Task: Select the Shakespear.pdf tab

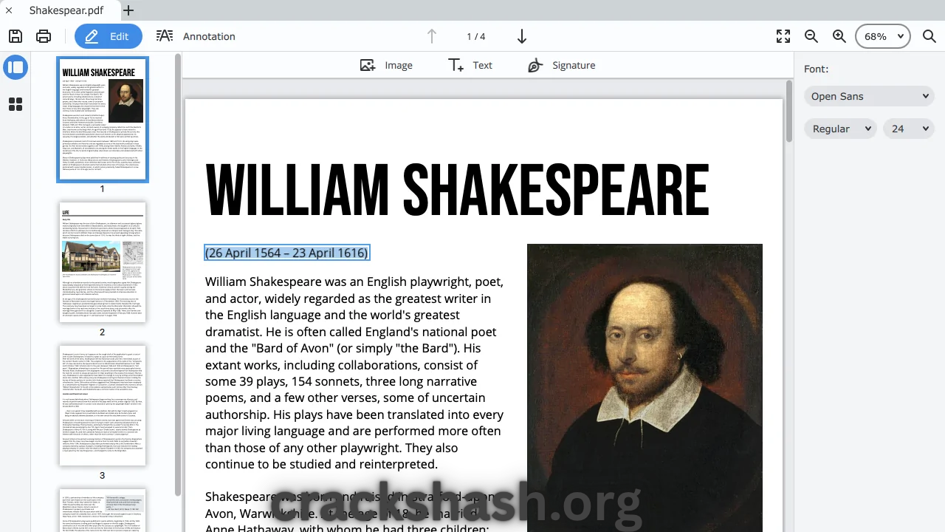Action: pos(66,10)
